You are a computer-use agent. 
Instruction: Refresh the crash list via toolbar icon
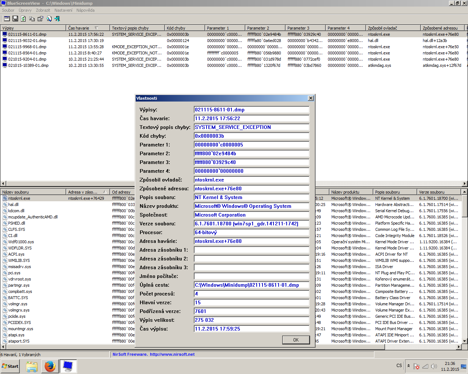point(23,19)
